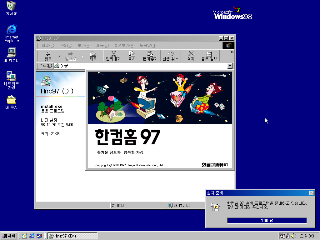
Task: Close the 설치 준비 dialog
Action: [312, 193]
